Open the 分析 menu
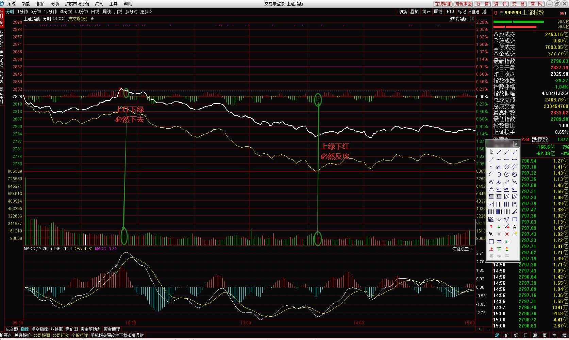 coord(55,4)
